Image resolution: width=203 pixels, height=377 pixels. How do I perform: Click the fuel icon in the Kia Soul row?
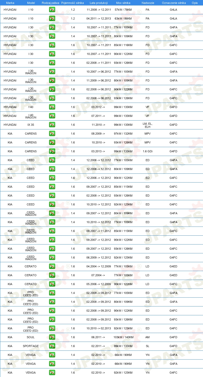pyautogui.click(x=52, y=337)
